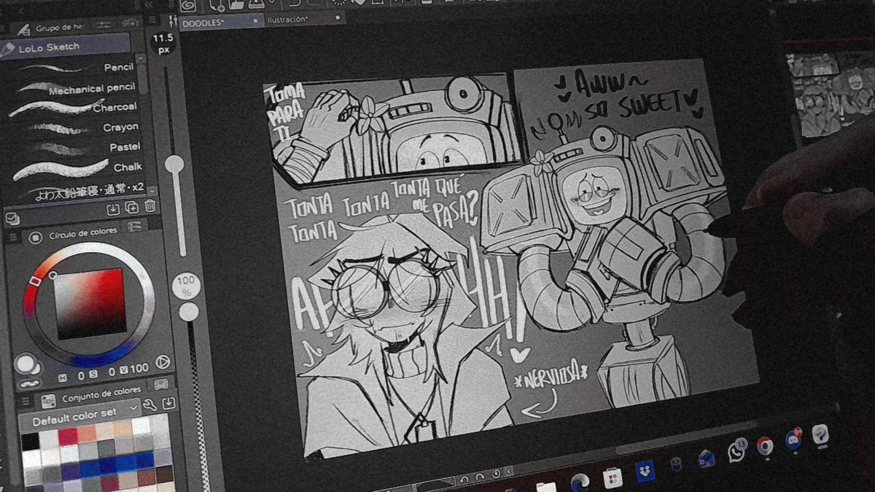This screenshot has height=492, width=875.
Task: Click the open folder icon in command bar
Action: (x=237, y=4)
